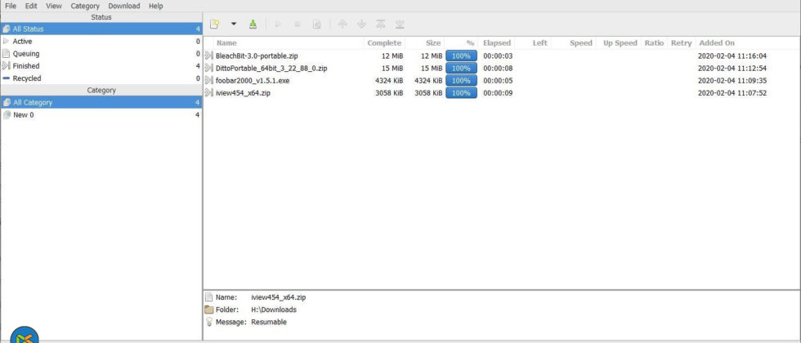
Task: Click finished-state icon of iview454 row
Action: (208, 93)
